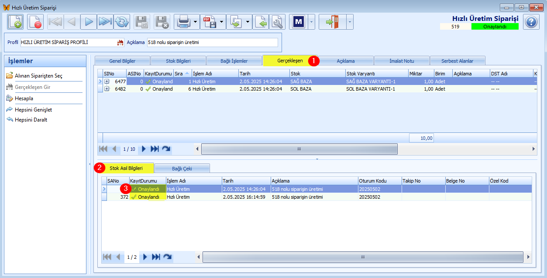Image resolution: width=547 pixels, height=278 pixels.
Task: Open the profile picker icon beside Profil field
Action: (120, 43)
